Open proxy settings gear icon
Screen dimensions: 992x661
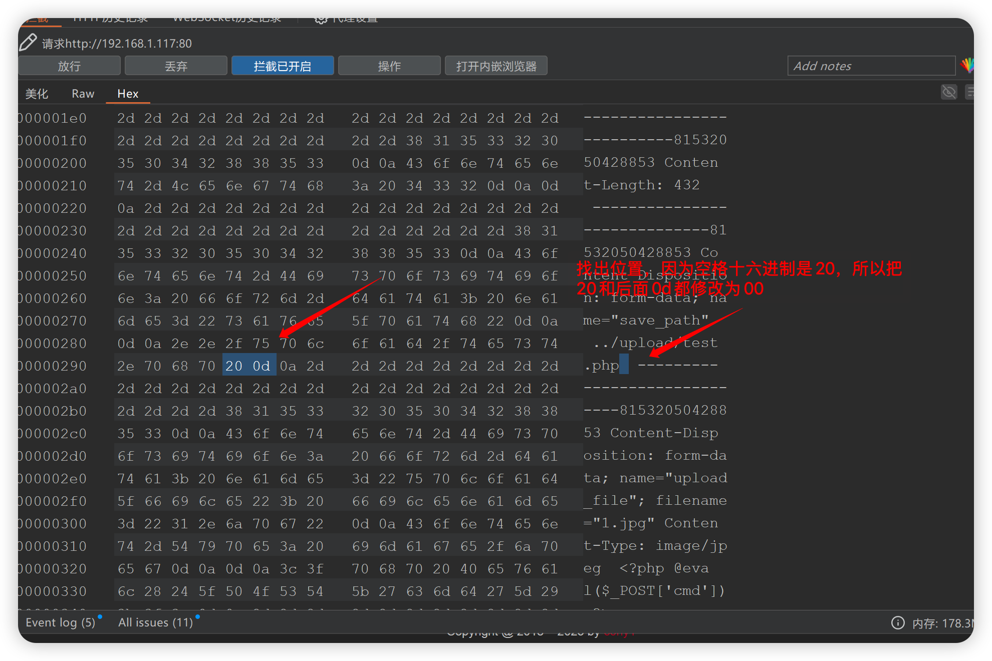coord(321,20)
